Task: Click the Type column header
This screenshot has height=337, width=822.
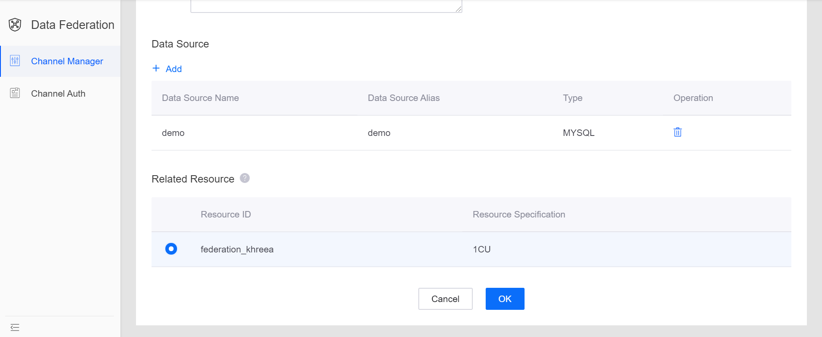Action: tap(572, 98)
